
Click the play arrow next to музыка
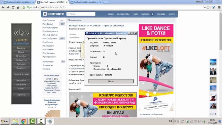153,14
